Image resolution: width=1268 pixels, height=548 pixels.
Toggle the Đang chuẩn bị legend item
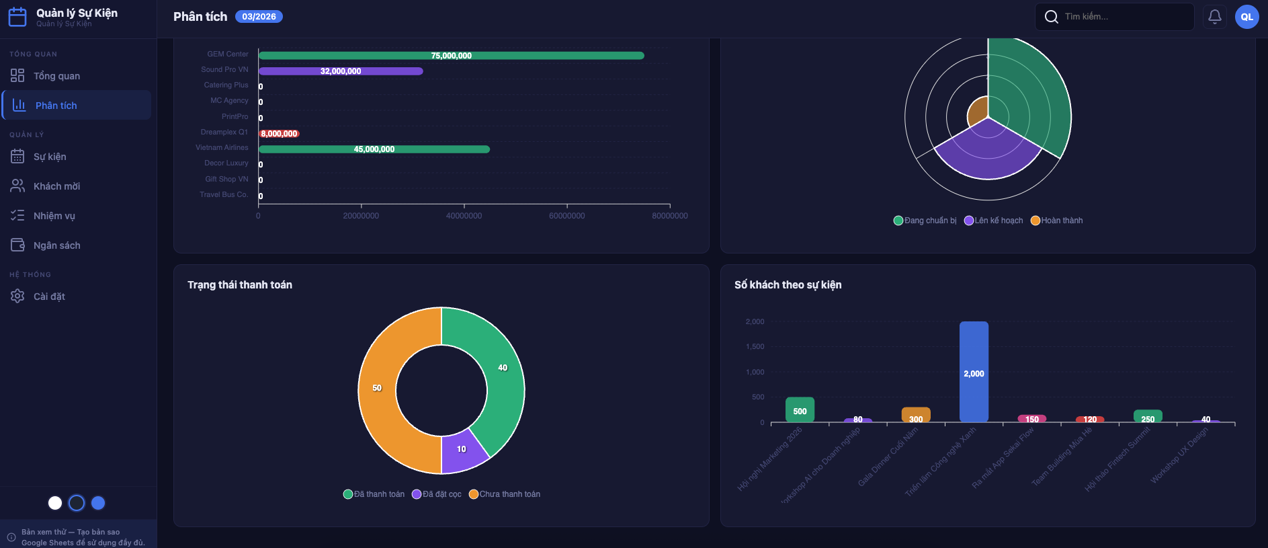coord(925,221)
